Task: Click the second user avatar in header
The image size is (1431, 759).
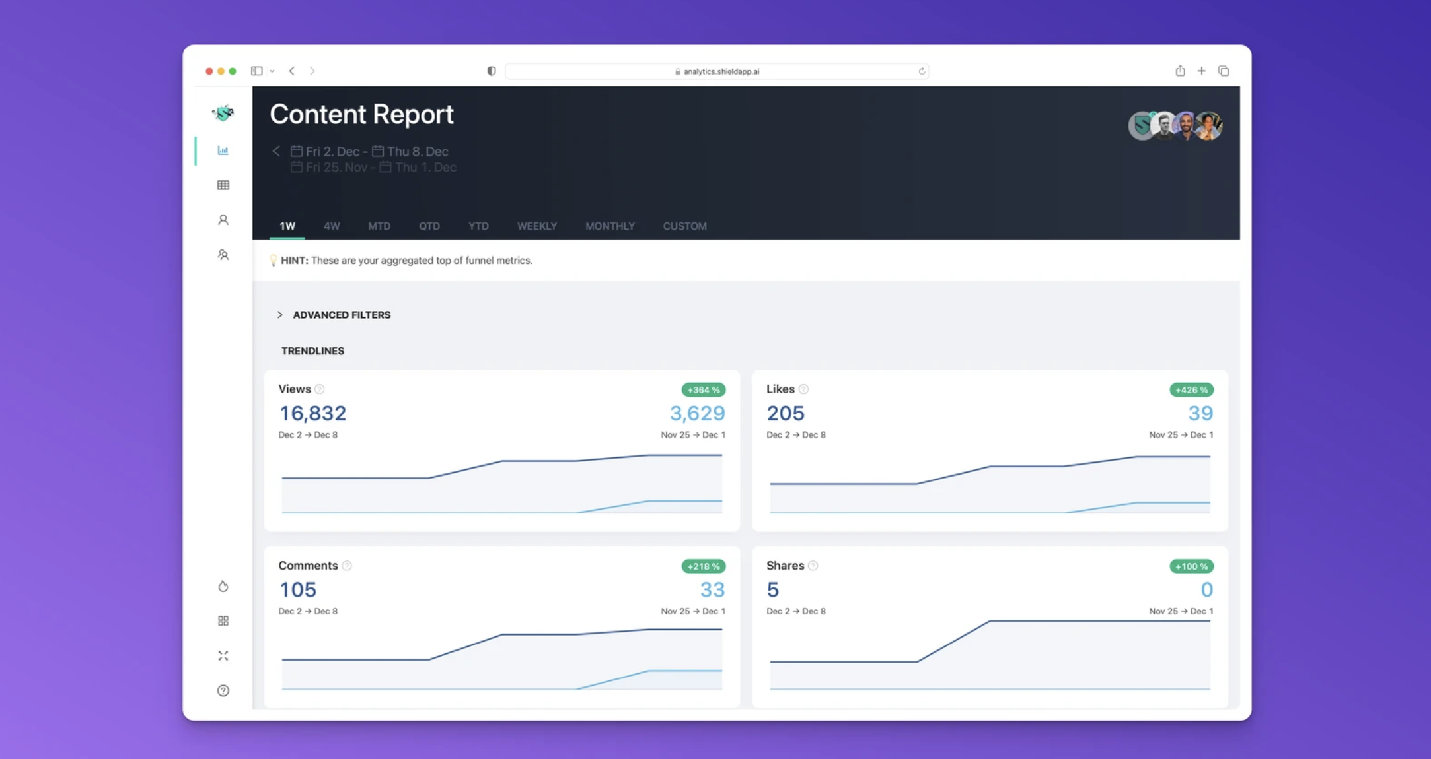Action: coord(1164,125)
